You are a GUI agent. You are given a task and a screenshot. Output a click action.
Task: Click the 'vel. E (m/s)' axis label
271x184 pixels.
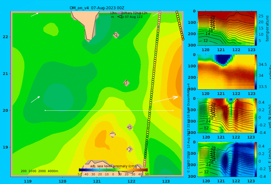click(x=270, y=160)
